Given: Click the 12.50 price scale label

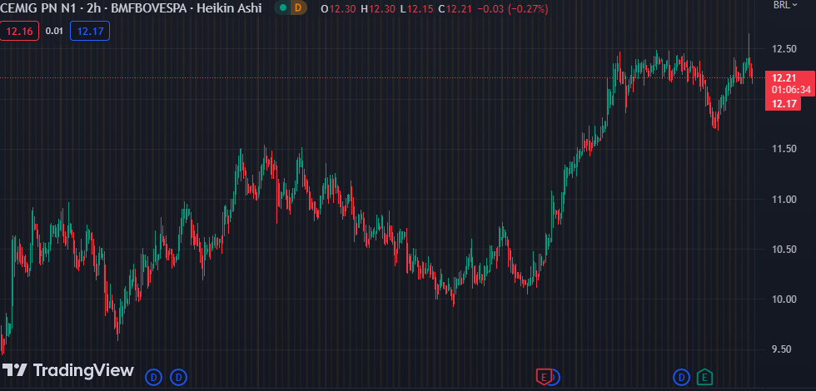Looking at the screenshot, I should point(784,49).
